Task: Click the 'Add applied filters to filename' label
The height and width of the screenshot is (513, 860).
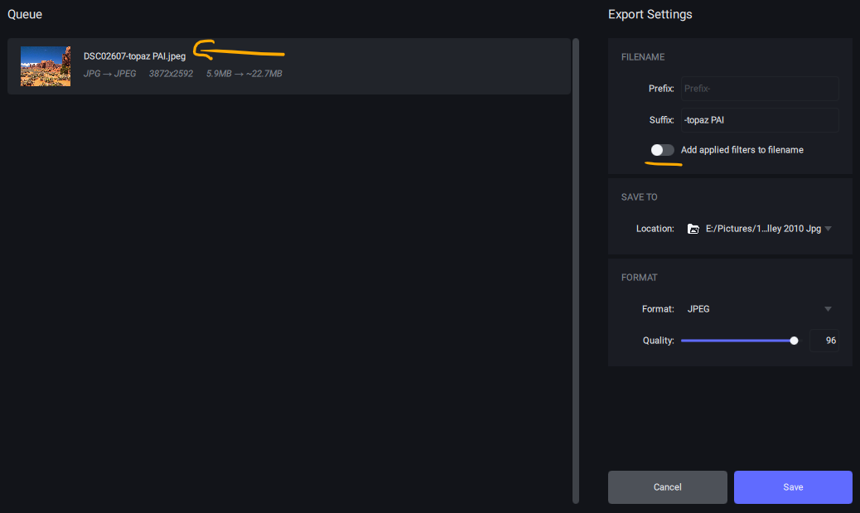Action: 742,150
